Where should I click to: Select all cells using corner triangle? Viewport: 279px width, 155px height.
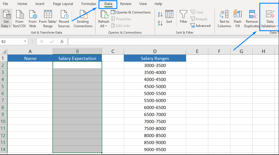pos(4,51)
